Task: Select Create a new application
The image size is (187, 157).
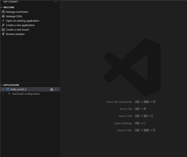Action: [x=20, y=25]
